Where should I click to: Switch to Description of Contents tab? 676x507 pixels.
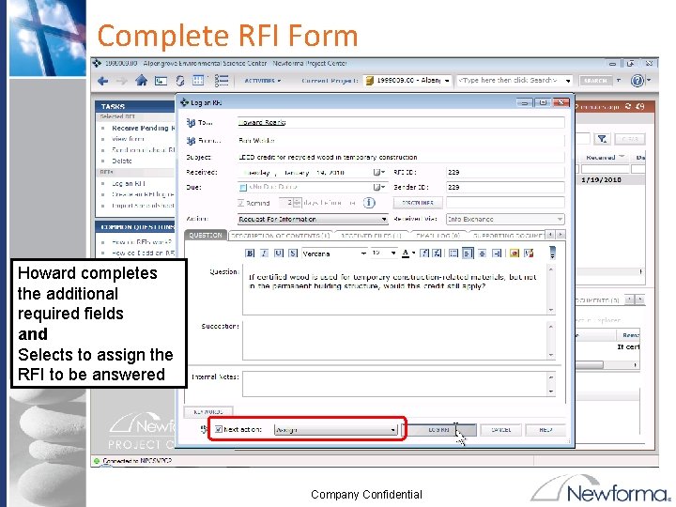click(280, 236)
